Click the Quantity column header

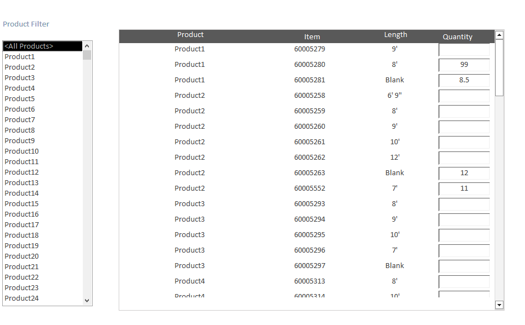(x=457, y=37)
